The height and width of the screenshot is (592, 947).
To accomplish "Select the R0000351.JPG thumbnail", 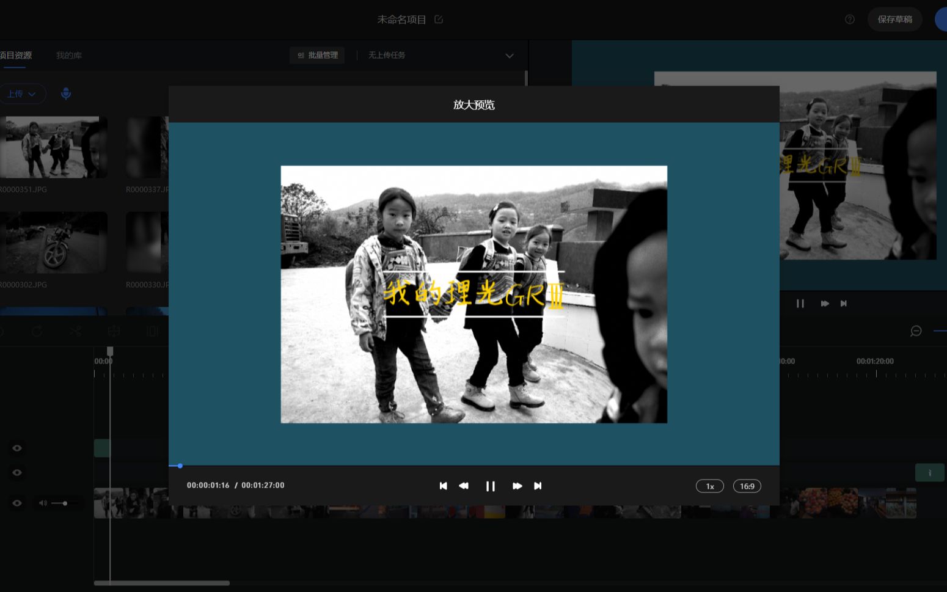I will pos(54,147).
